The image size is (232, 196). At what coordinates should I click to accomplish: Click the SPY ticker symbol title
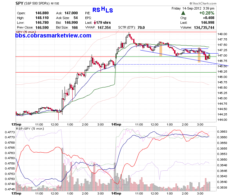coord(19,3)
